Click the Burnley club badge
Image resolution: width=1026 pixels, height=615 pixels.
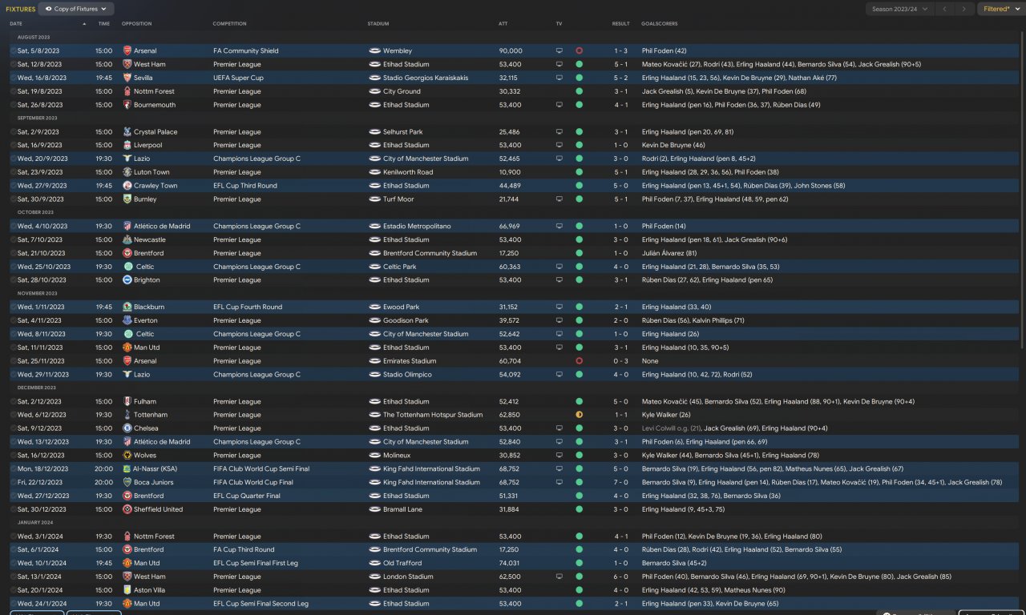127,199
